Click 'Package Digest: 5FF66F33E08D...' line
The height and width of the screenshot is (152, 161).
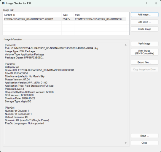(x=24, y=58)
